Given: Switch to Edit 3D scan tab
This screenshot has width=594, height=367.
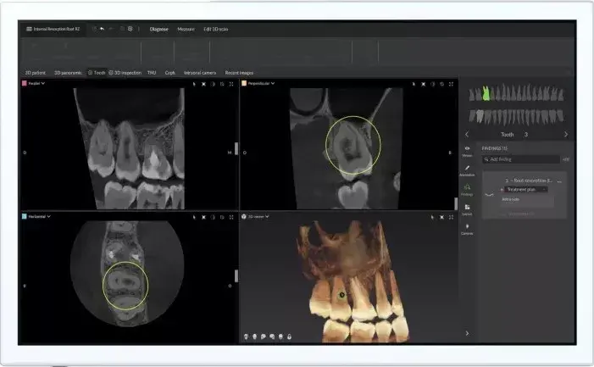Looking at the screenshot, I should point(215,29).
